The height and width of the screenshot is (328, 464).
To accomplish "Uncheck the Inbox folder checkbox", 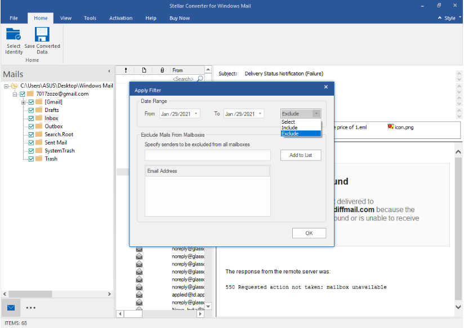I will (31, 118).
